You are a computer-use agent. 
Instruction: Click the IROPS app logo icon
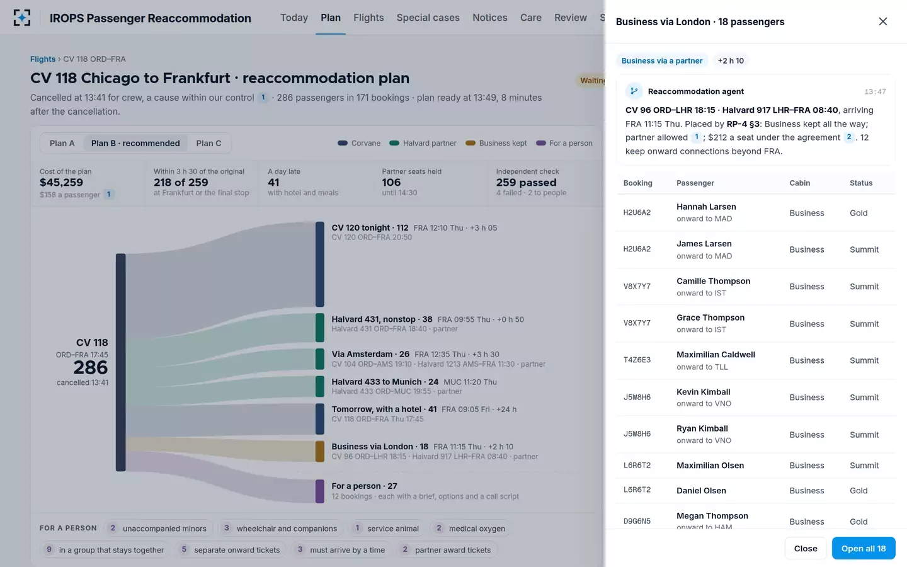[22, 18]
